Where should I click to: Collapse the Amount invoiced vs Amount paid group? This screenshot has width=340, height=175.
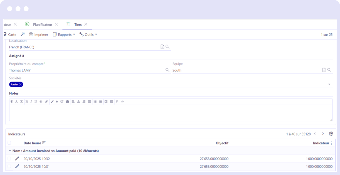pyautogui.click(x=10, y=151)
